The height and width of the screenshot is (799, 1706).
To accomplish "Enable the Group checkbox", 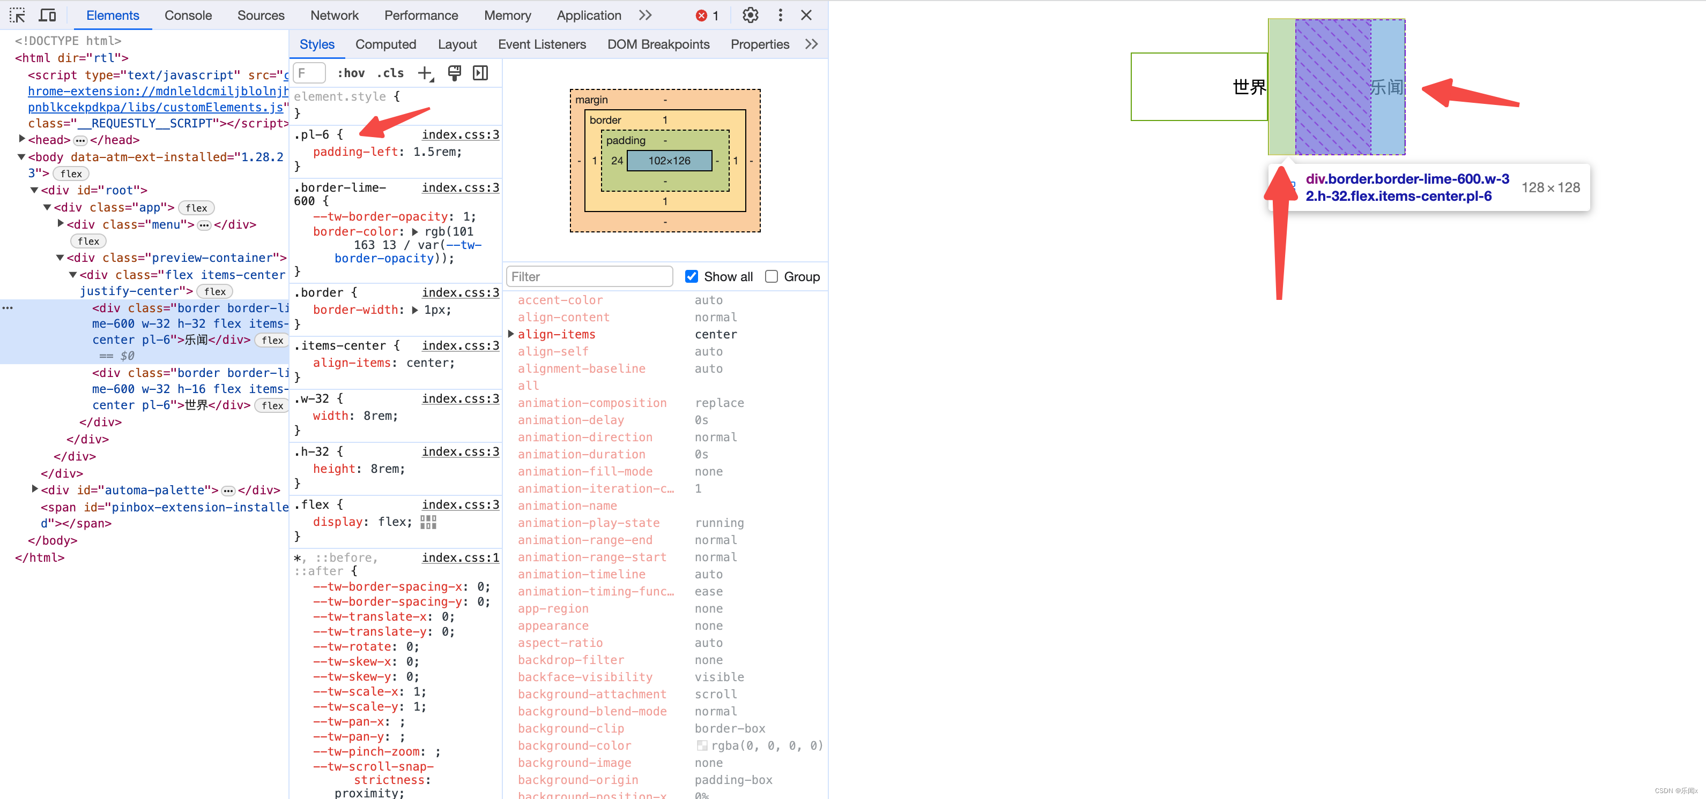I will coord(771,276).
